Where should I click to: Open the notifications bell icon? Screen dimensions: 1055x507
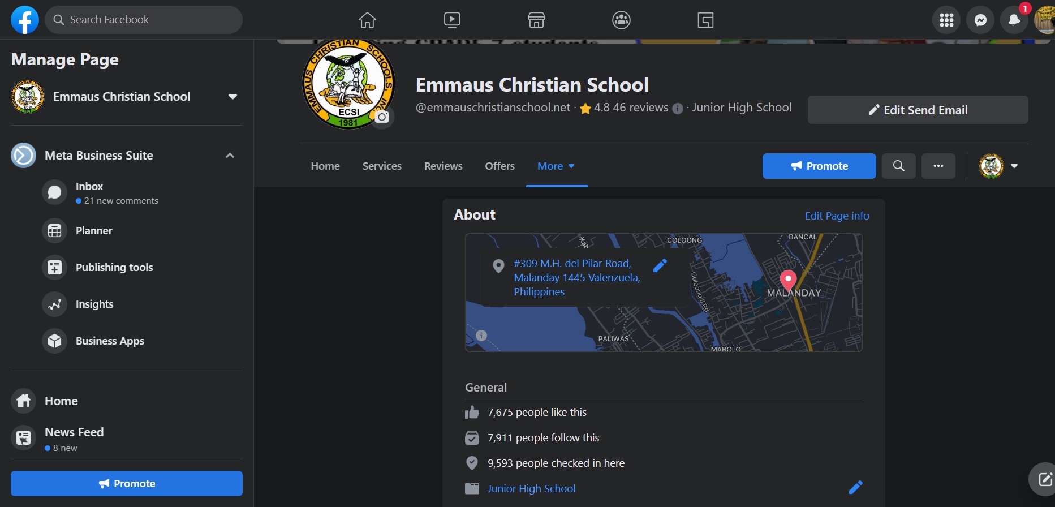[1014, 20]
